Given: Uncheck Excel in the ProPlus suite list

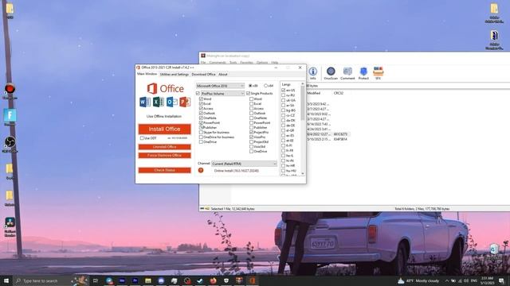Looking at the screenshot, I should click(201, 104).
